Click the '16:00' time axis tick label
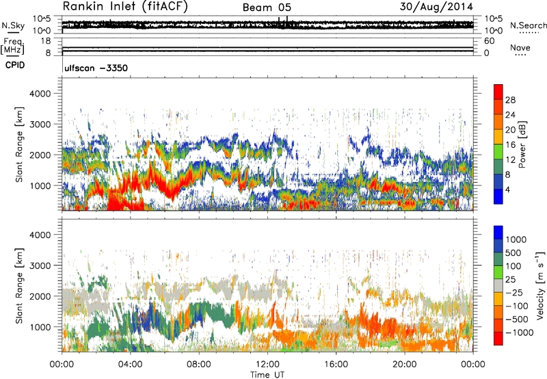This screenshot has width=547, height=379. click(x=336, y=365)
